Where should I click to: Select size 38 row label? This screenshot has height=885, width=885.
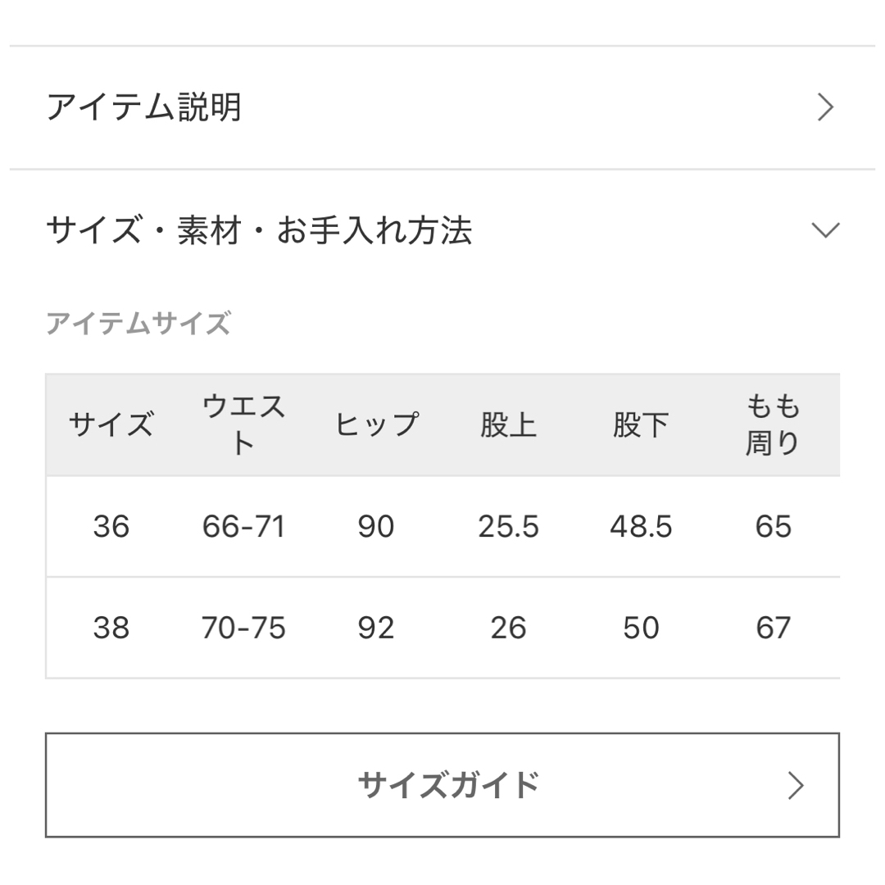(111, 628)
